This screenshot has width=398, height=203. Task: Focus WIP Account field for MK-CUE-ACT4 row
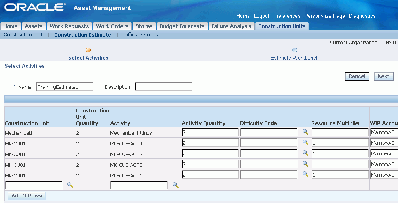click(x=384, y=143)
